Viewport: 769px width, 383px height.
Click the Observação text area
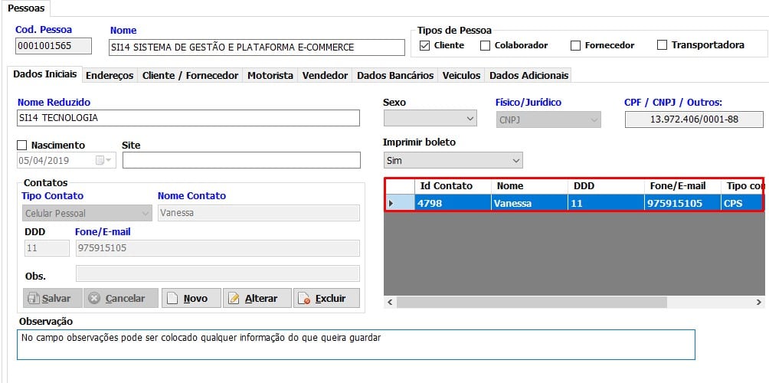click(x=356, y=345)
